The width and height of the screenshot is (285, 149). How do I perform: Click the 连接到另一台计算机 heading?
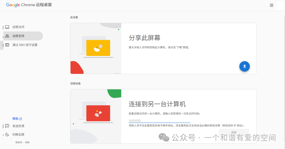tap(157, 104)
